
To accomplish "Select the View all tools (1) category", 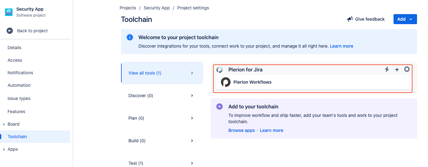I will [x=162, y=73].
